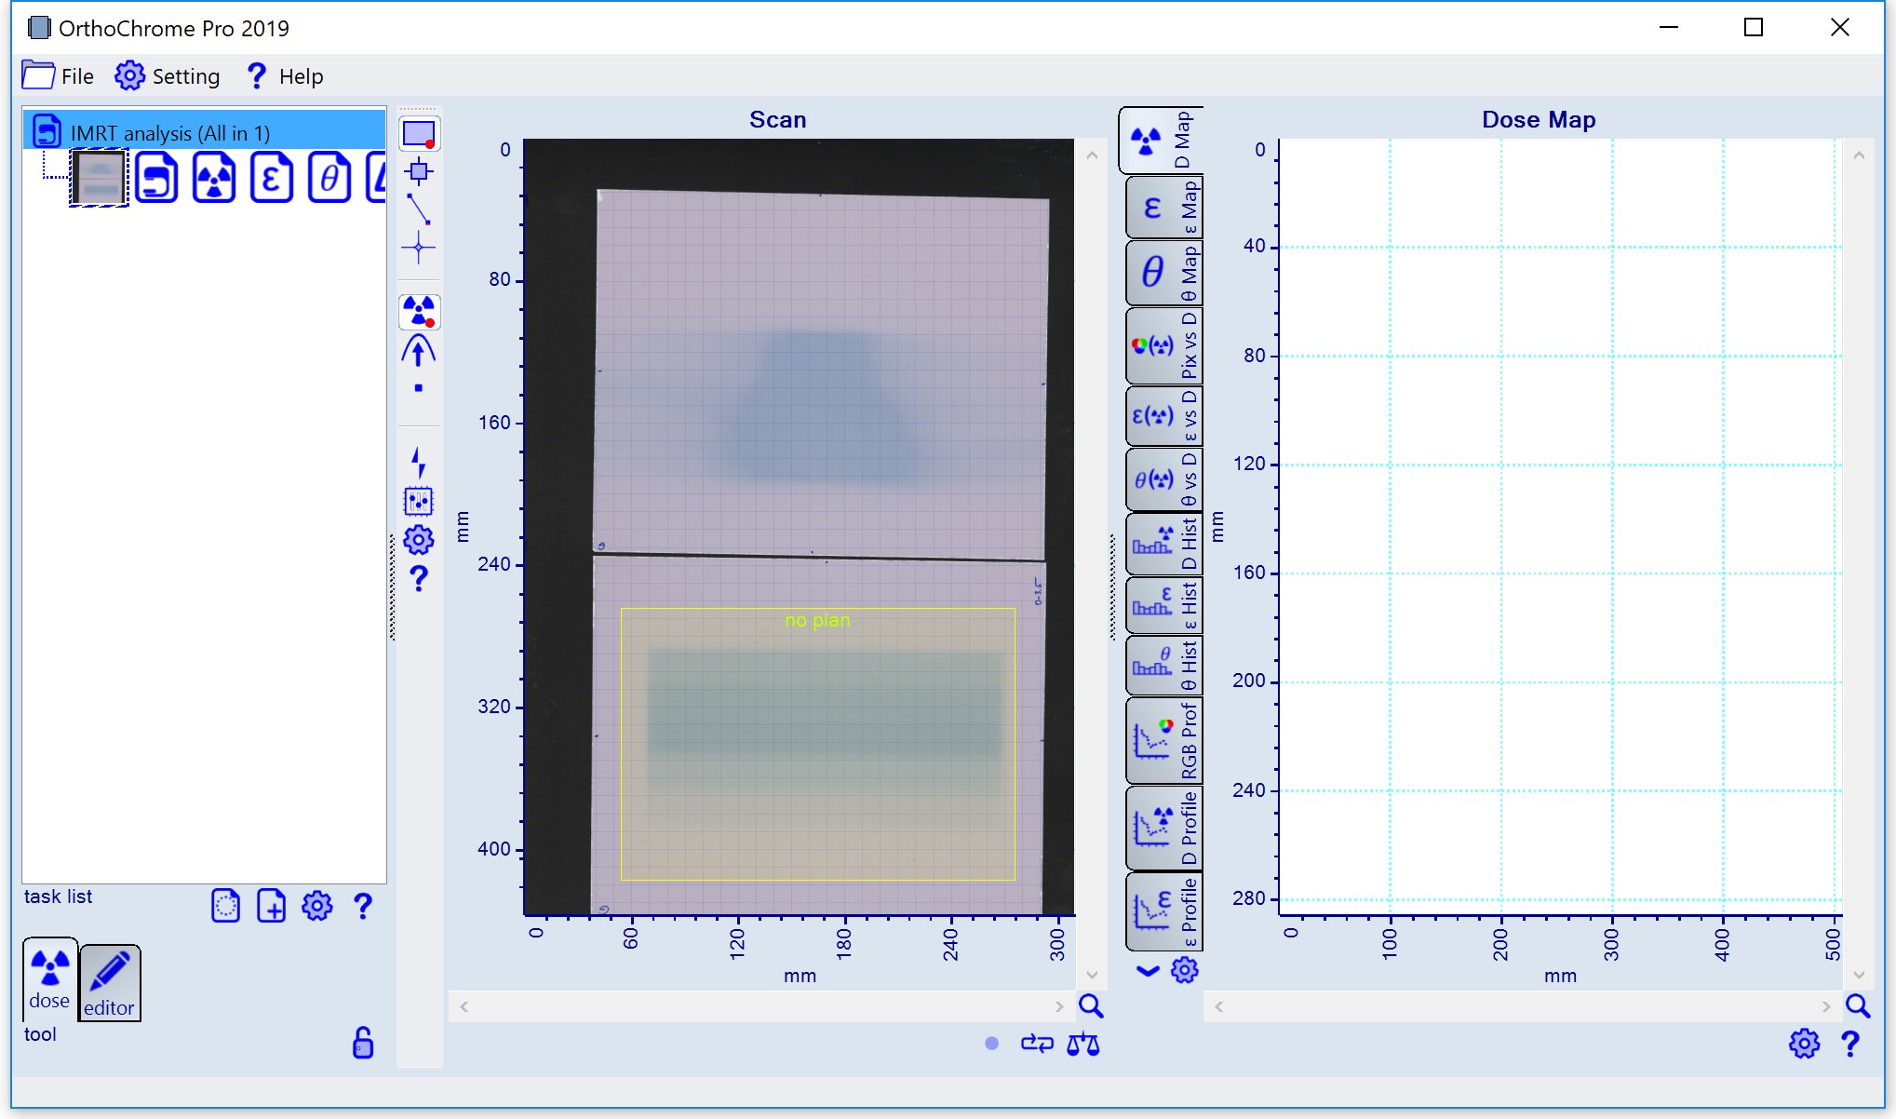
Task: Open the editor tool tab
Action: click(109, 984)
